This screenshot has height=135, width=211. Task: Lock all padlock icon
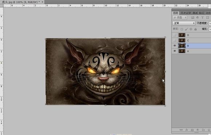coord(195,29)
